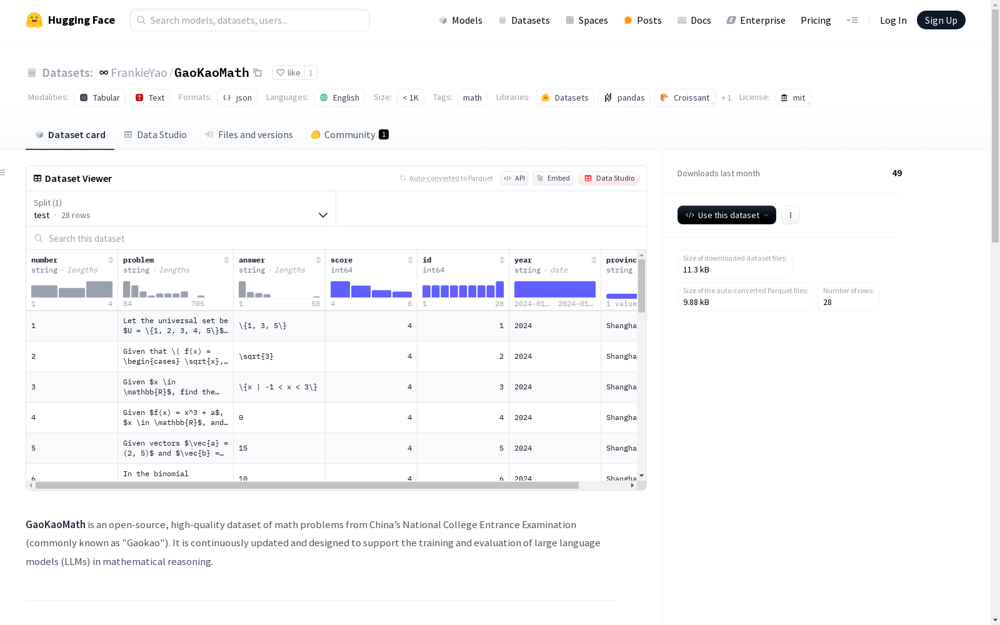
Task: Open the Pricing page
Action: (816, 20)
